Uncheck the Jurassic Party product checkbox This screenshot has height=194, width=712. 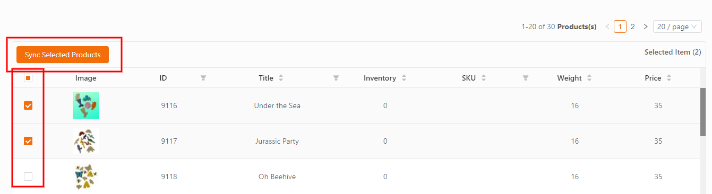pos(28,141)
